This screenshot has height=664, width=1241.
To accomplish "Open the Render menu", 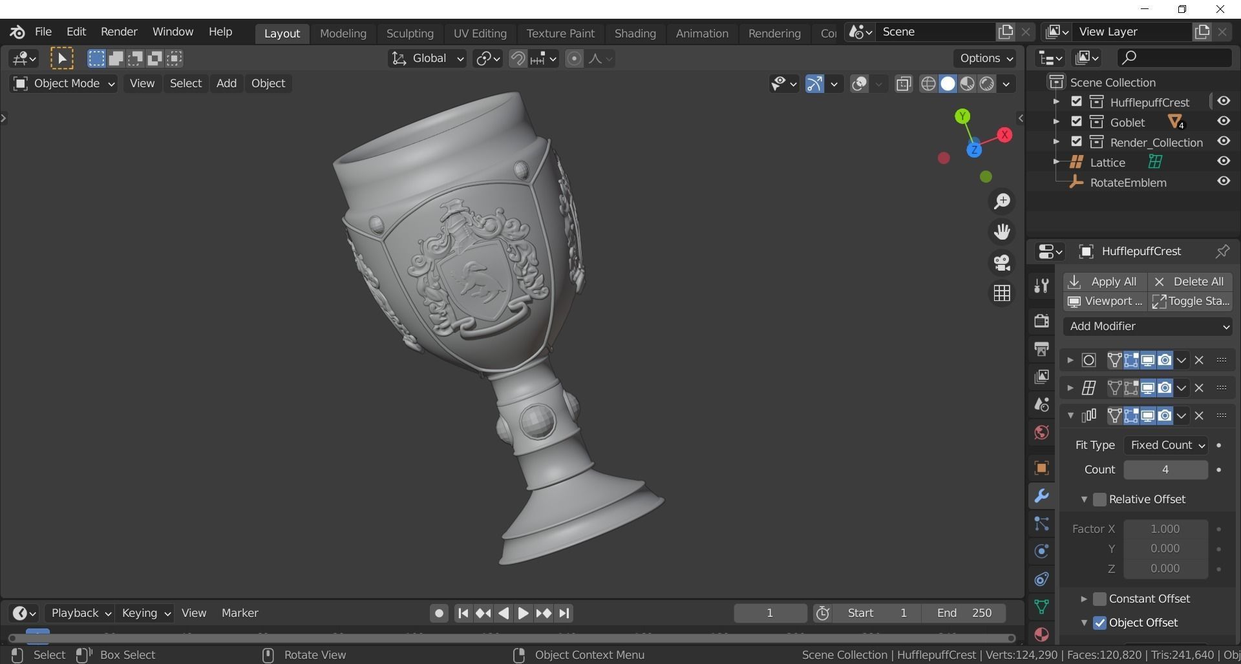I will (x=119, y=32).
